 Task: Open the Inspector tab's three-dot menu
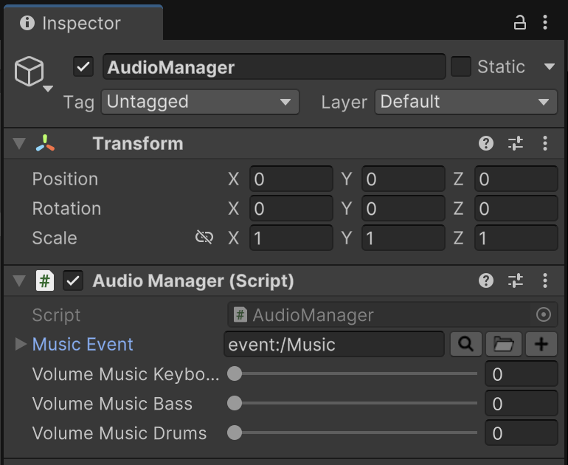coord(545,23)
